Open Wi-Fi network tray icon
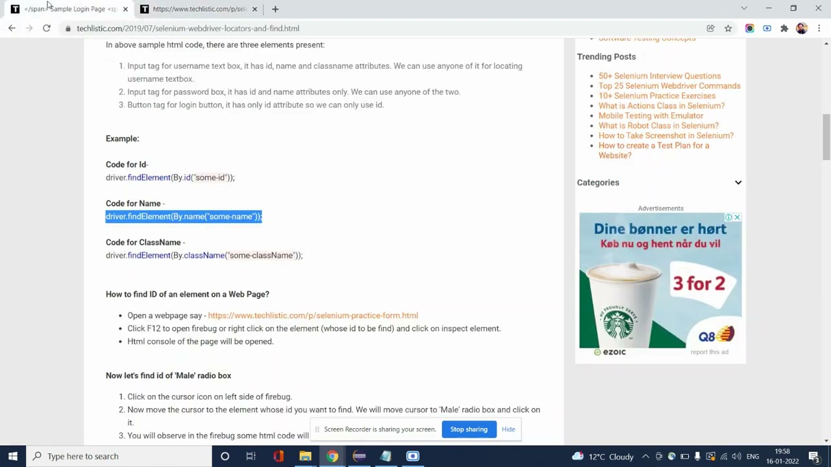The height and width of the screenshot is (467, 831). [x=724, y=457]
